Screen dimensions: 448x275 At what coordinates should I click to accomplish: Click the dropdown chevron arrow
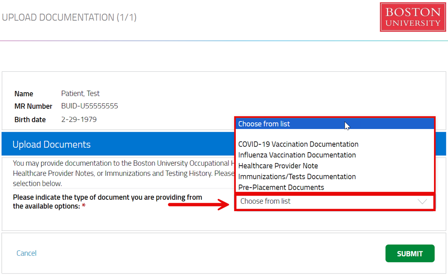pyautogui.click(x=422, y=202)
